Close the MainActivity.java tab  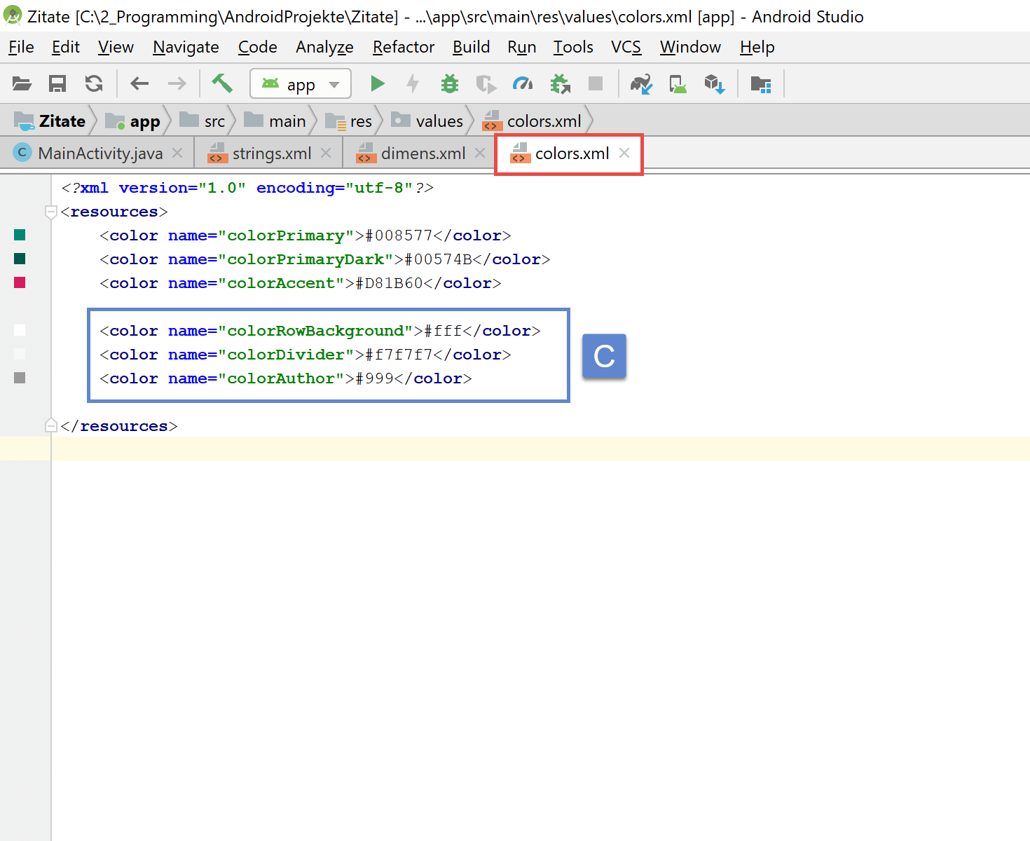[x=178, y=153]
